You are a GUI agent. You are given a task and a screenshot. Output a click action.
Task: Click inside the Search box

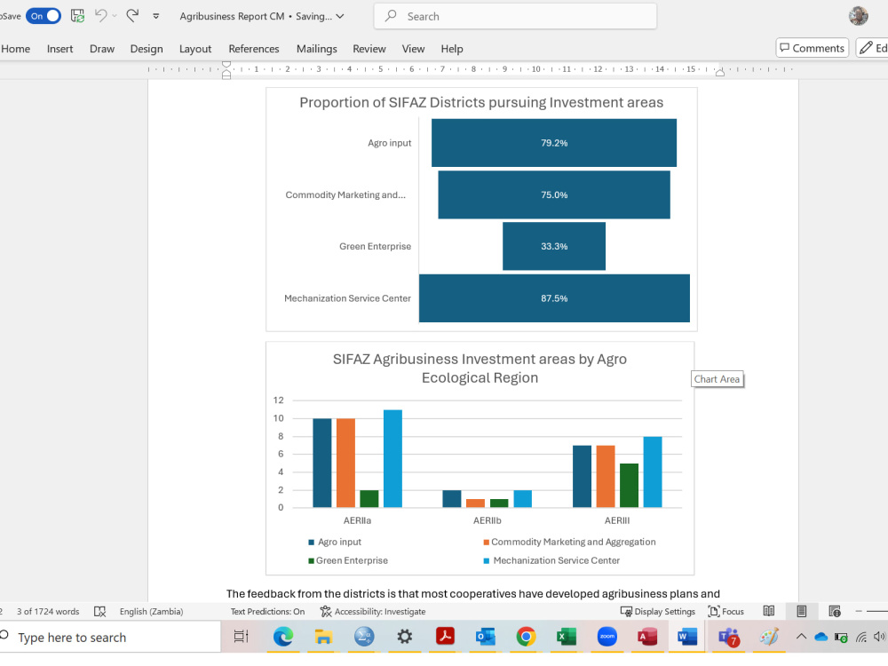click(515, 16)
